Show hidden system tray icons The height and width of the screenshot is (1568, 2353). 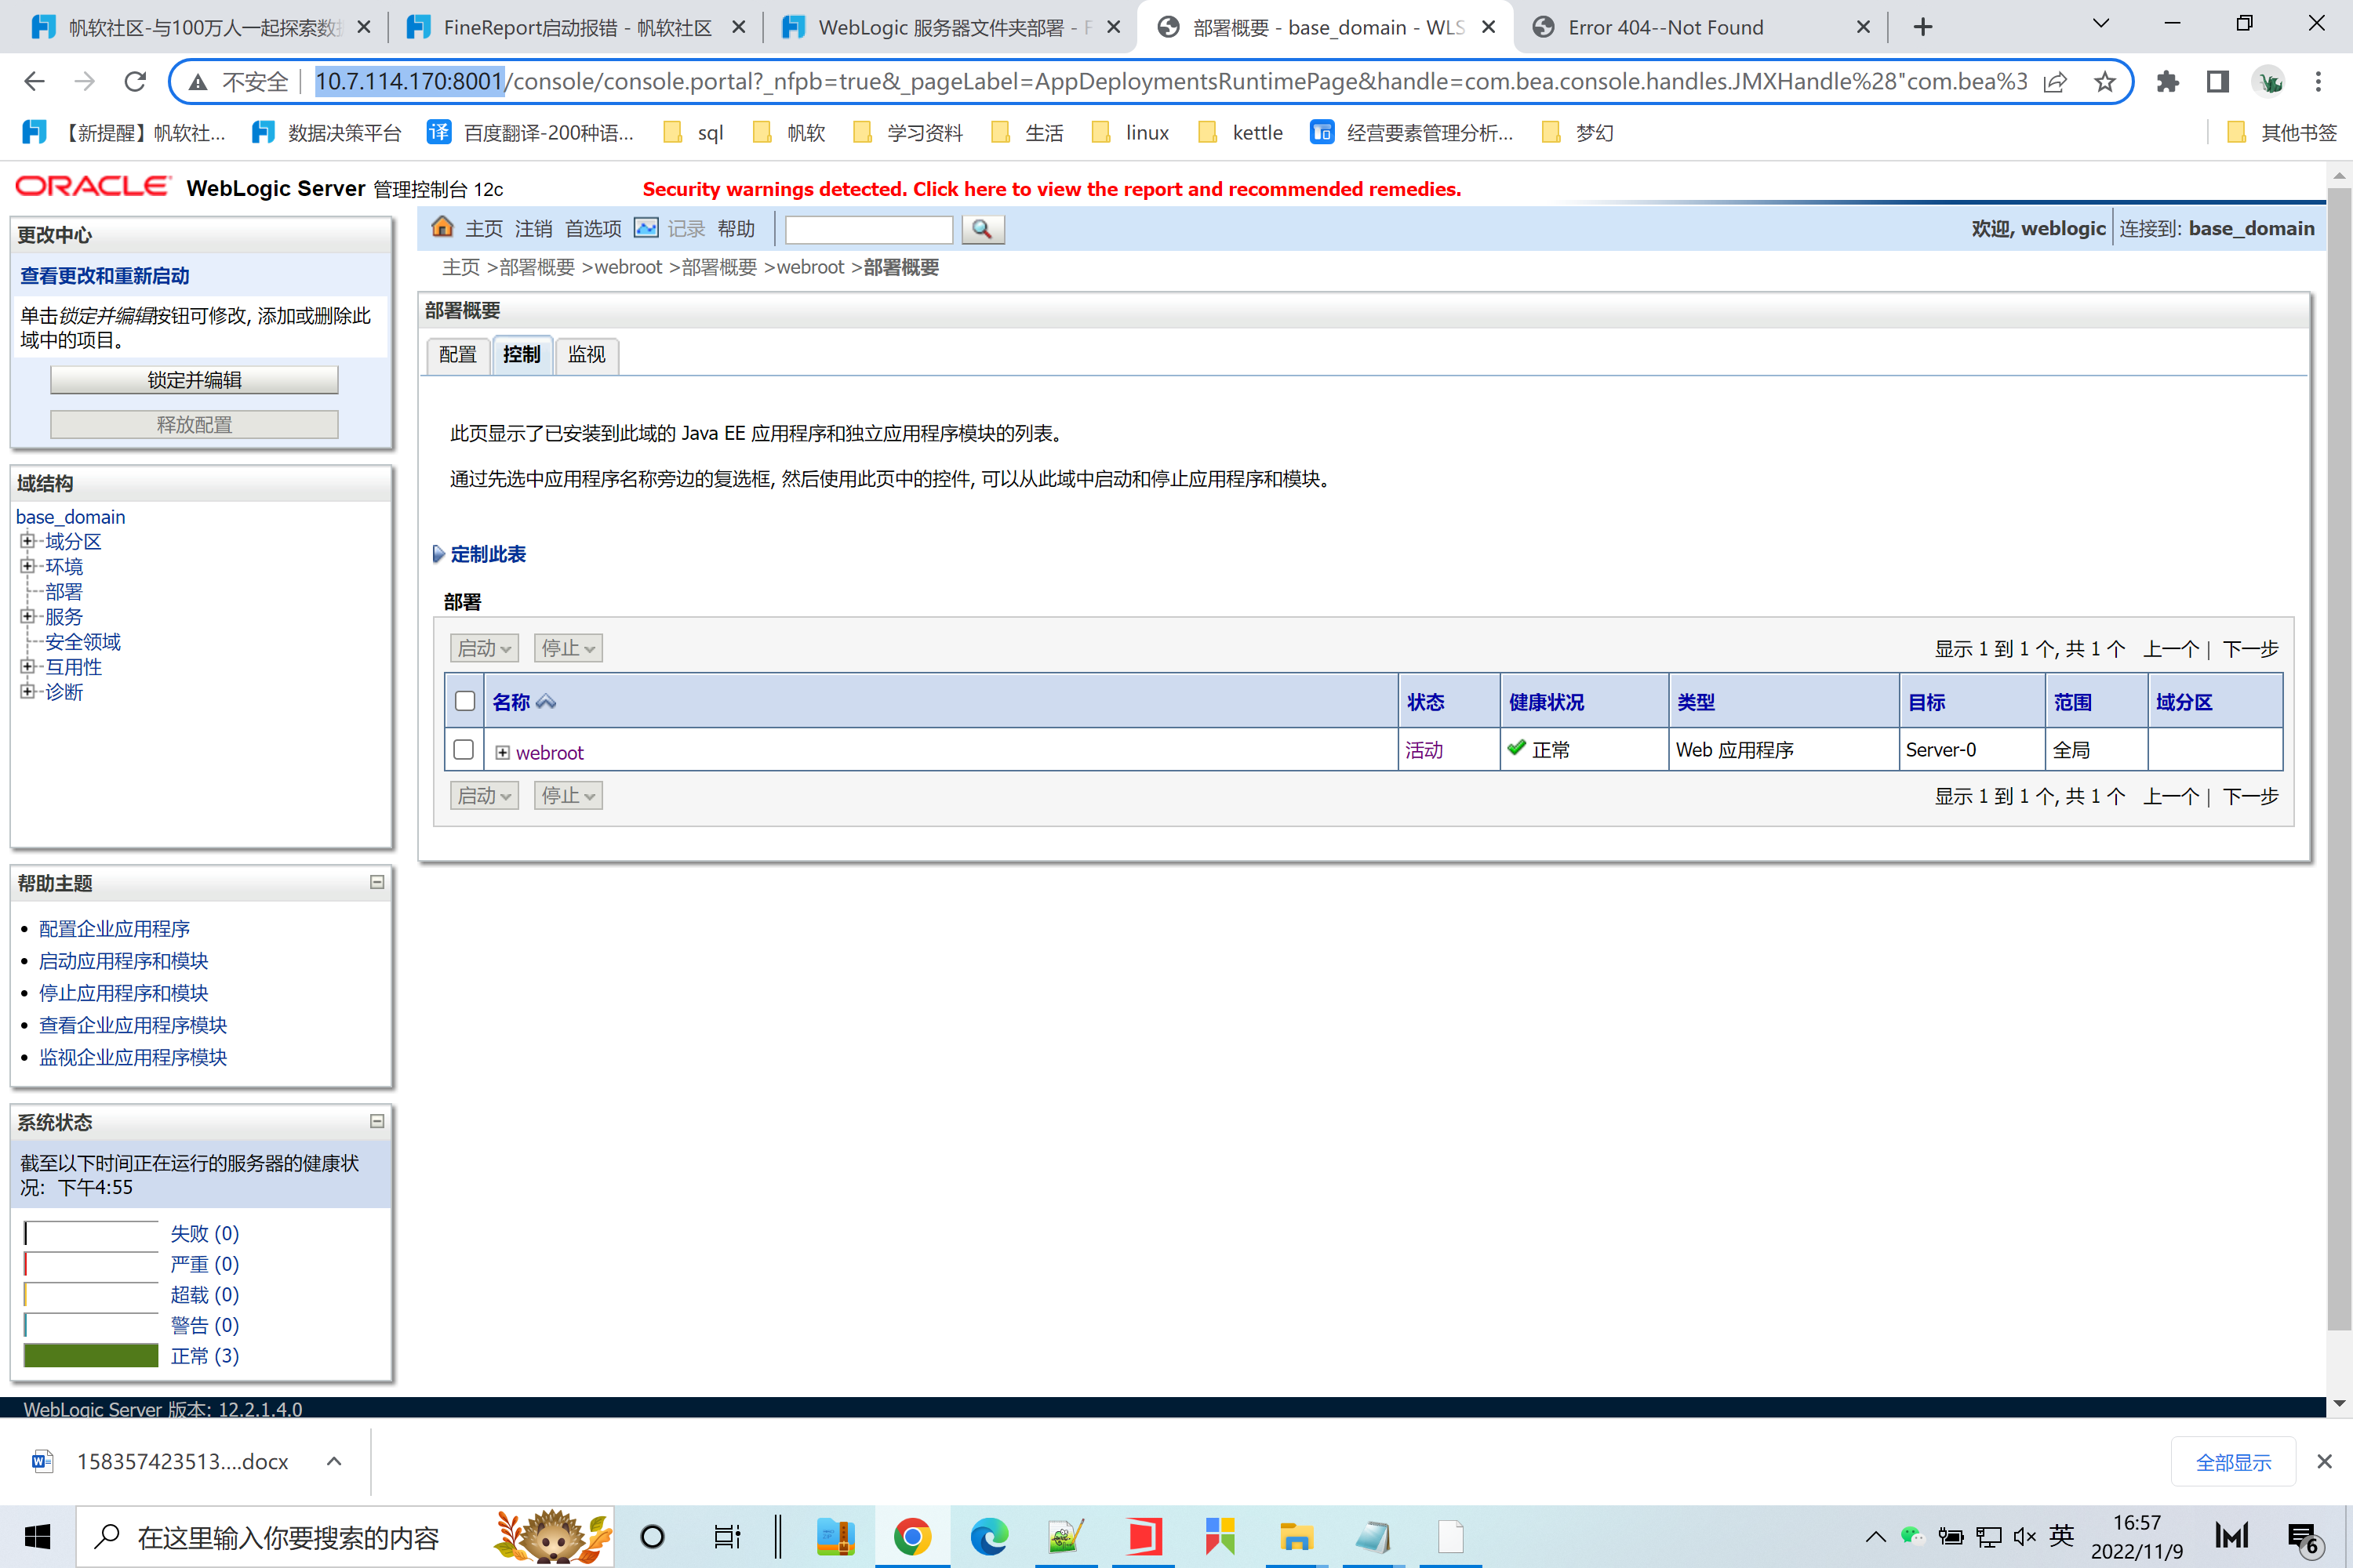(1876, 1536)
